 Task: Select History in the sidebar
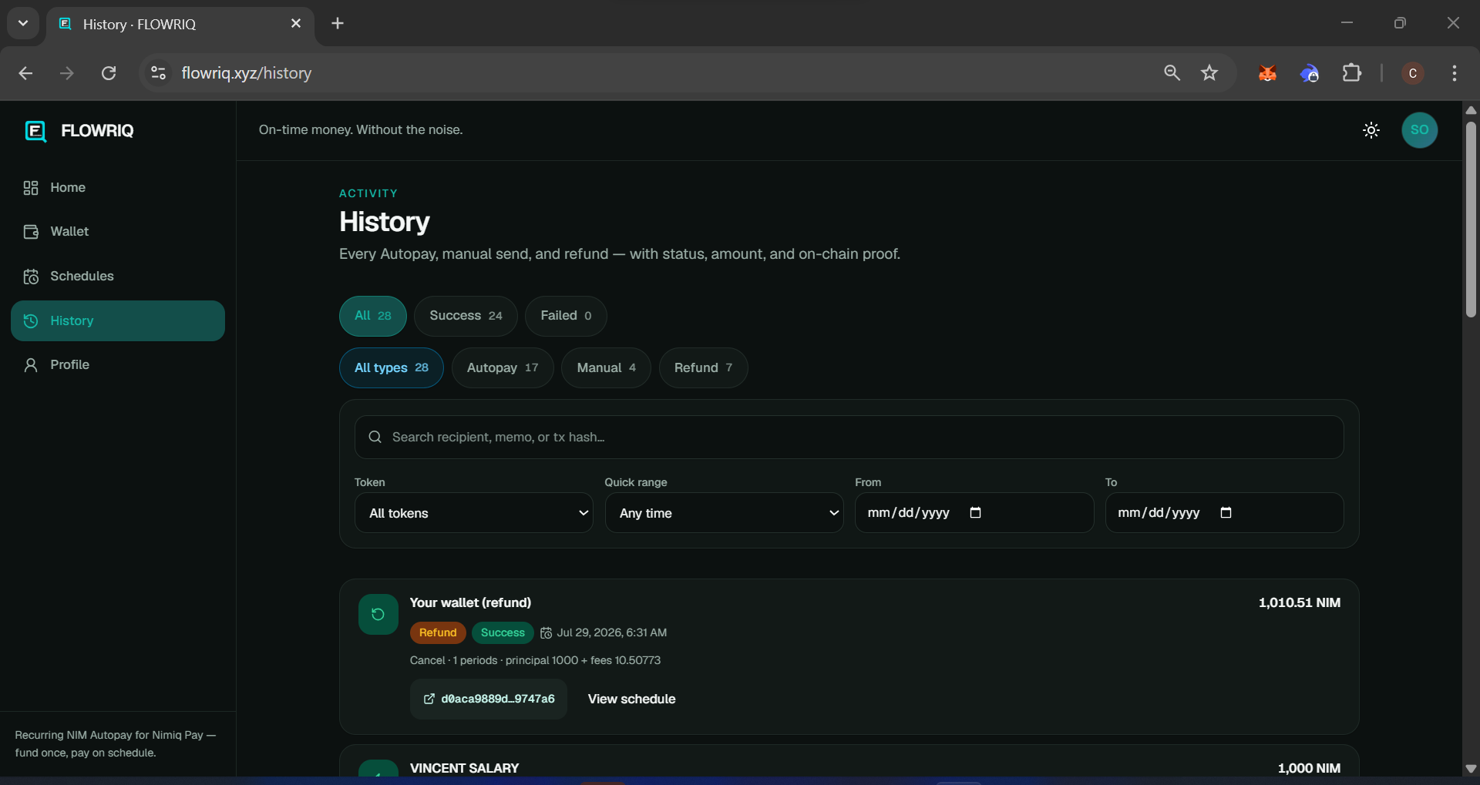[118, 321]
